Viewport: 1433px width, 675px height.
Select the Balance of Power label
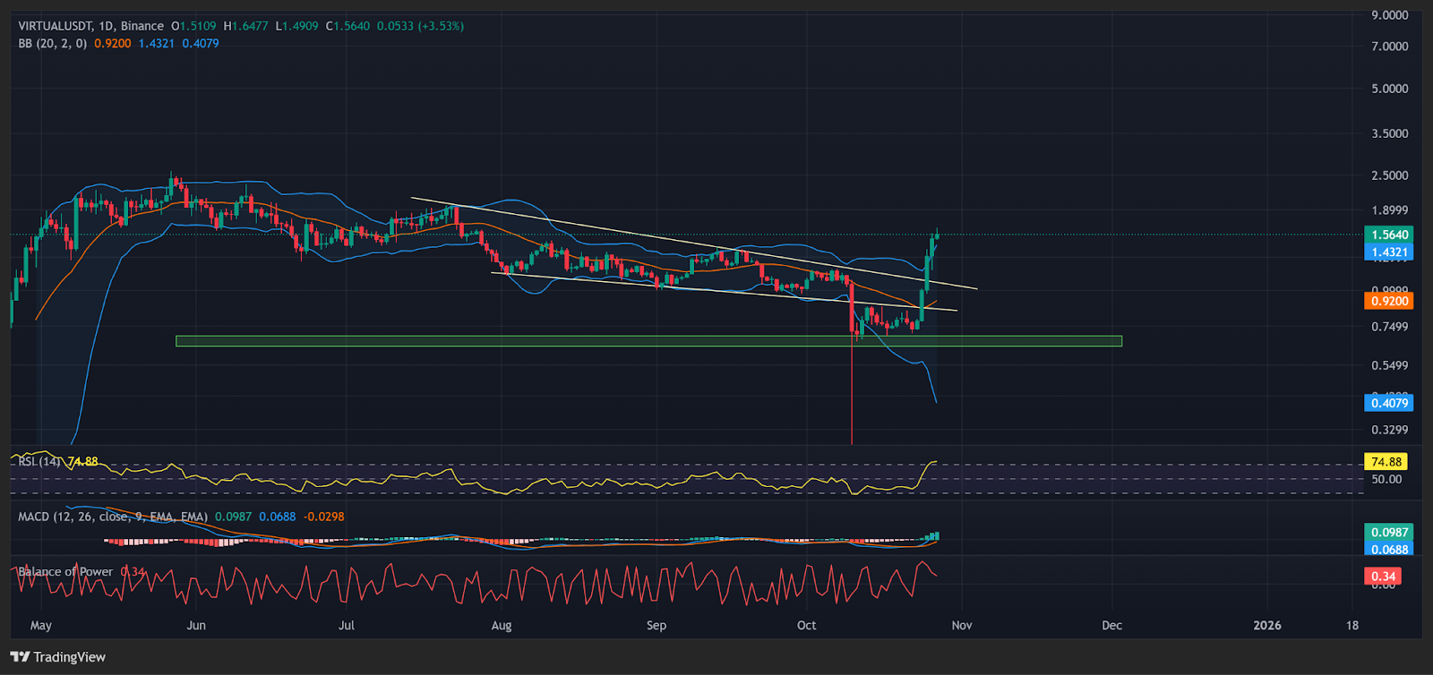(x=65, y=571)
